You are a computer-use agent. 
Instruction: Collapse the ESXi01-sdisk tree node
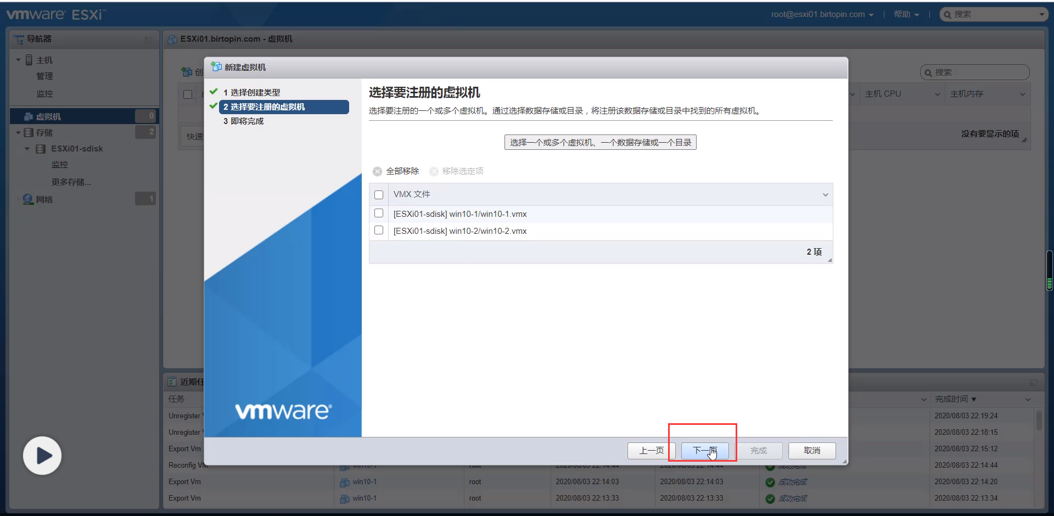pyautogui.click(x=27, y=149)
